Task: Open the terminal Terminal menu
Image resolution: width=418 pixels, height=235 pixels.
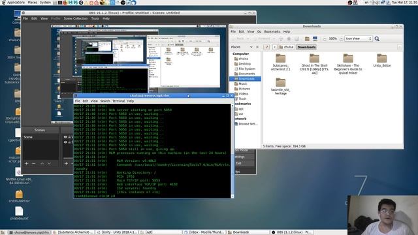Action: [x=118, y=101]
